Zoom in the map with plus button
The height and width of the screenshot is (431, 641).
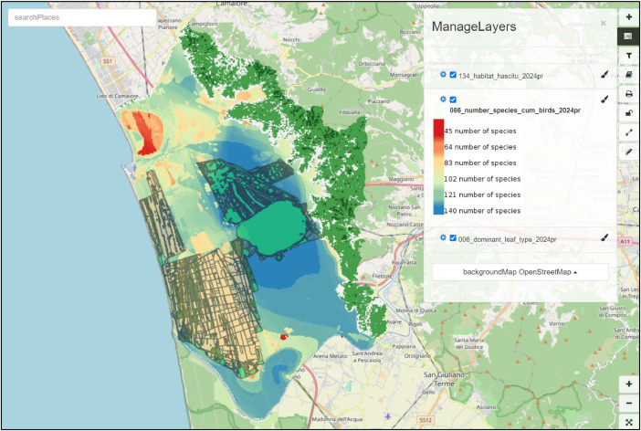click(x=629, y=384)
